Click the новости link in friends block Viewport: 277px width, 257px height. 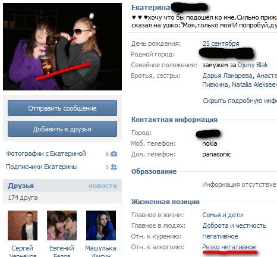click(103, 186)
